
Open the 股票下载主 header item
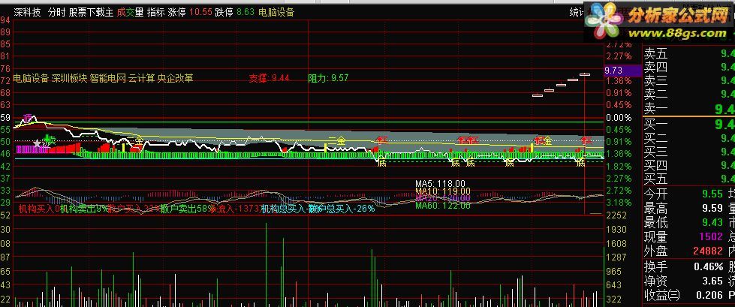pos(91,12)
